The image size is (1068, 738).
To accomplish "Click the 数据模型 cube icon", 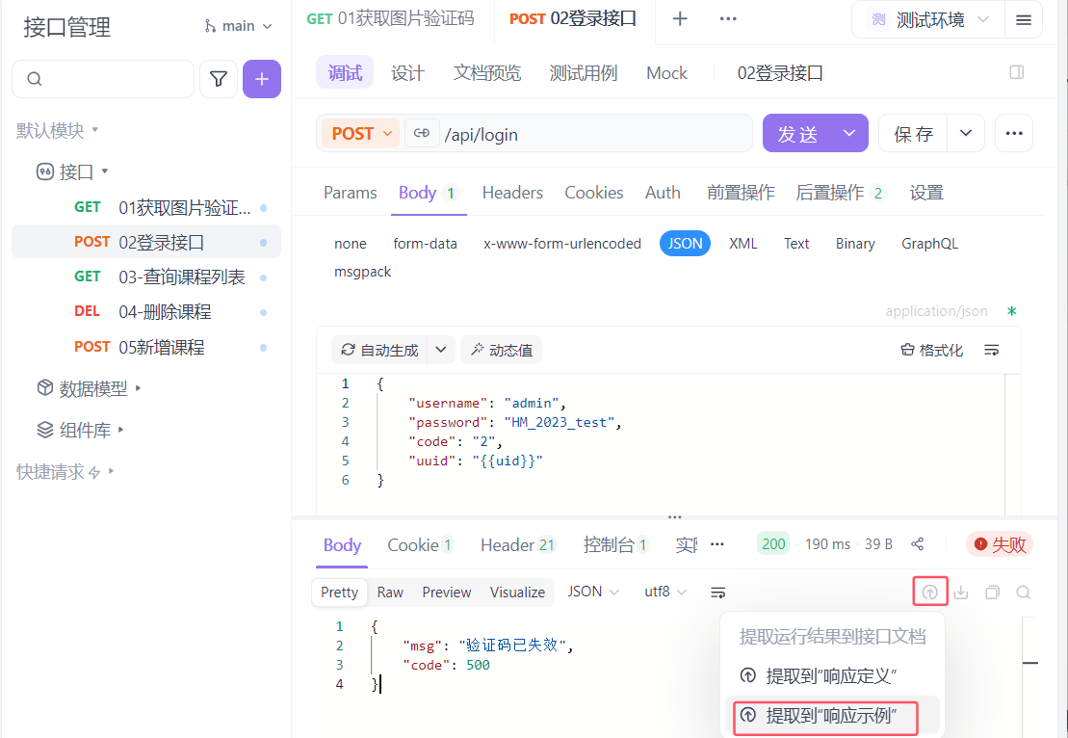I will (45, 387).
